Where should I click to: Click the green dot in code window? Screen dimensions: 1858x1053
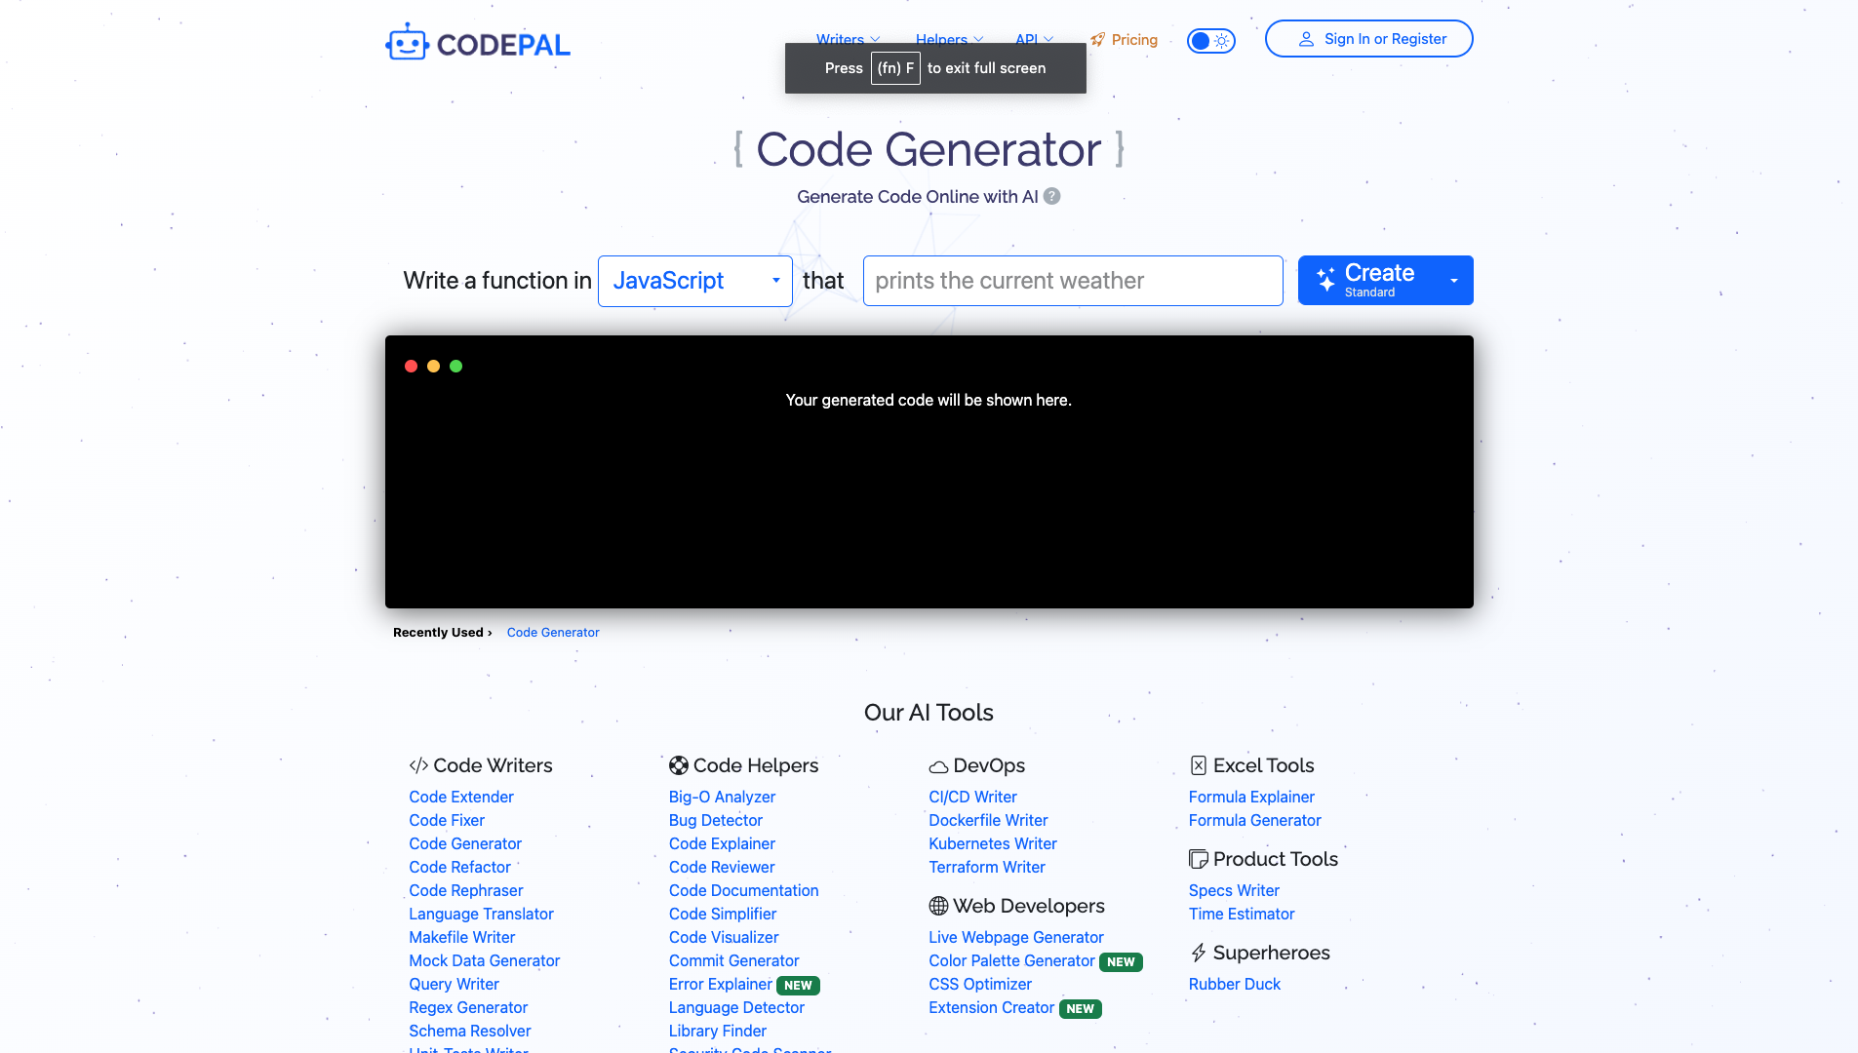pos(455,367)
